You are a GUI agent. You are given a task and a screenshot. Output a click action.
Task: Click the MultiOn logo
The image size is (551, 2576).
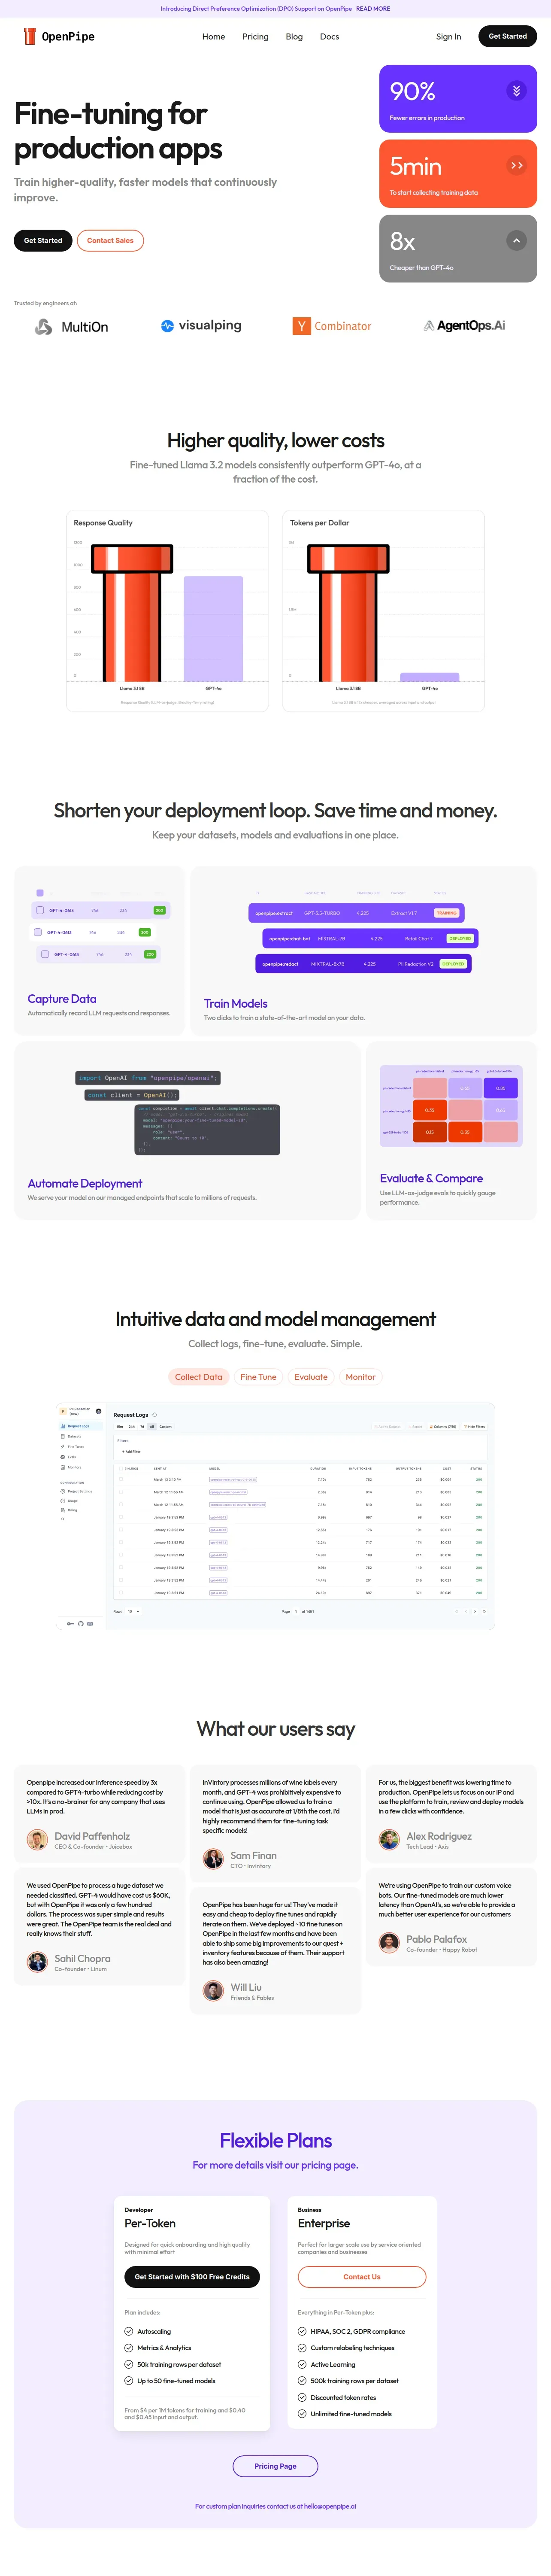pyautogui.click(x=71, y=327)
